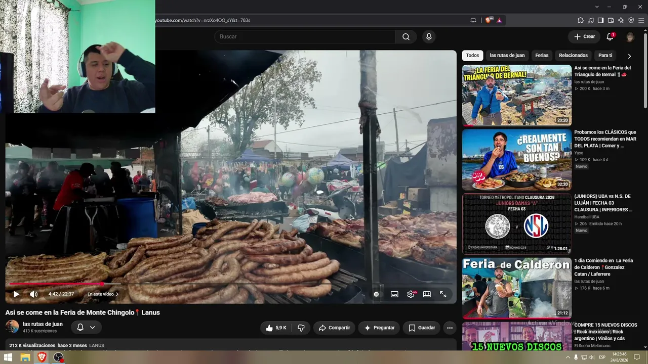Dislike the video with thumbs down
Viewport: 648px width, 364px height.
301,328
